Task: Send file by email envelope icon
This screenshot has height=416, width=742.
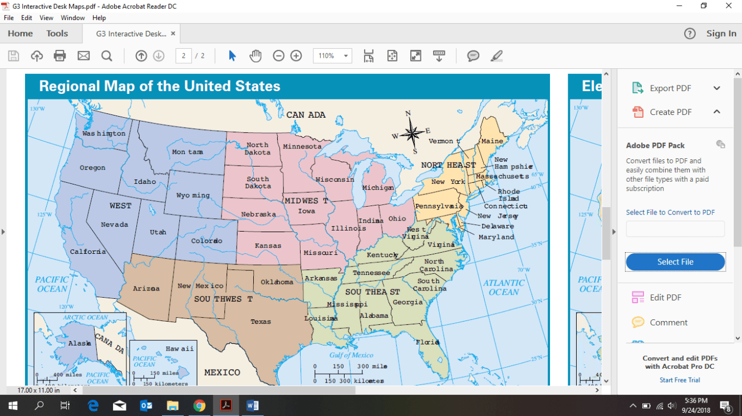Action: click(83, 56)
